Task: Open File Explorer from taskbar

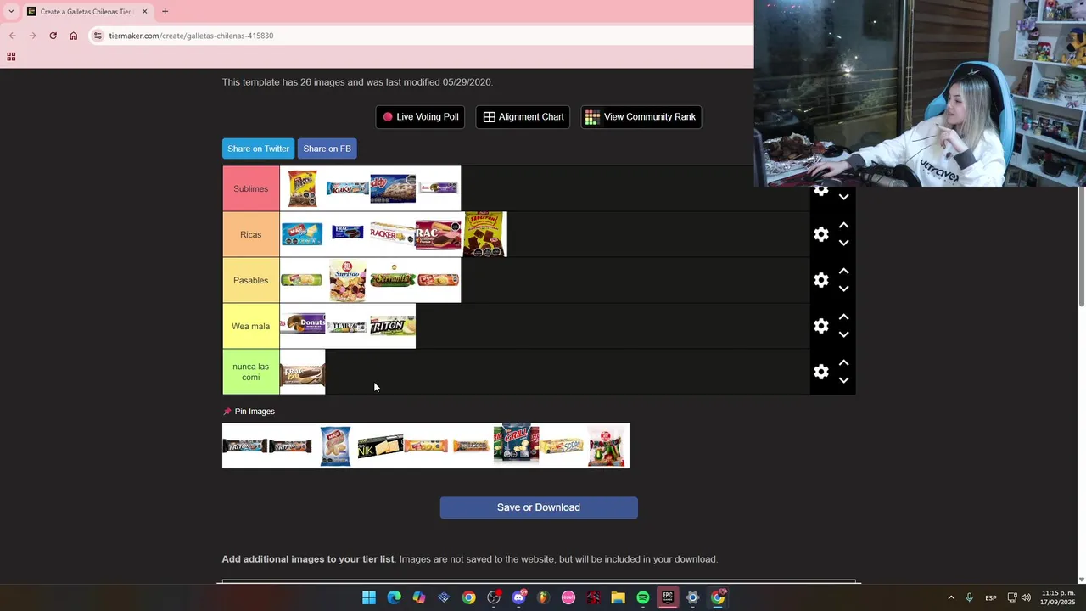Action: click(618, 597)
